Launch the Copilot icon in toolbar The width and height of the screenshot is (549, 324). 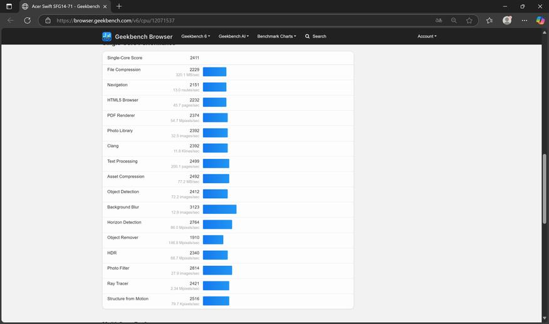pos(540,20)
